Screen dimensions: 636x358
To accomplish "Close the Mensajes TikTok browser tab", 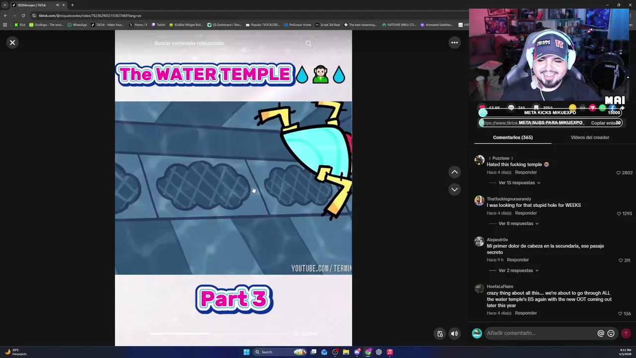I will tap(63, 5).
